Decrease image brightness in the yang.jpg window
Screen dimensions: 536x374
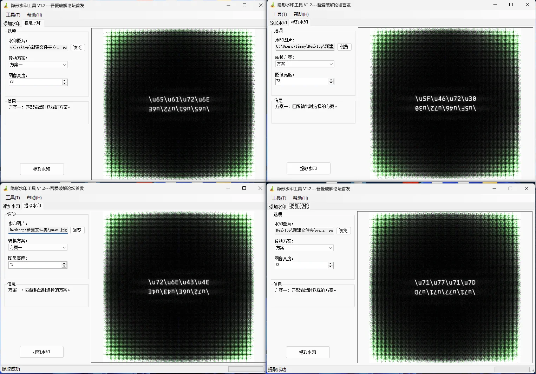(330, 267)
